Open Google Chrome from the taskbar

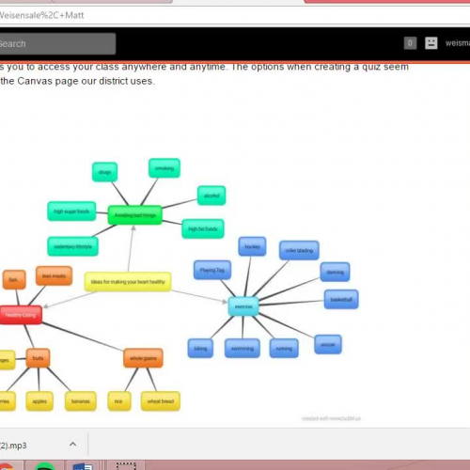(x=7, y=466)
